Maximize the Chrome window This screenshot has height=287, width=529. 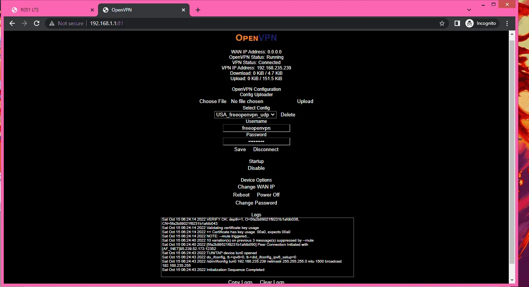click(494, 4)
